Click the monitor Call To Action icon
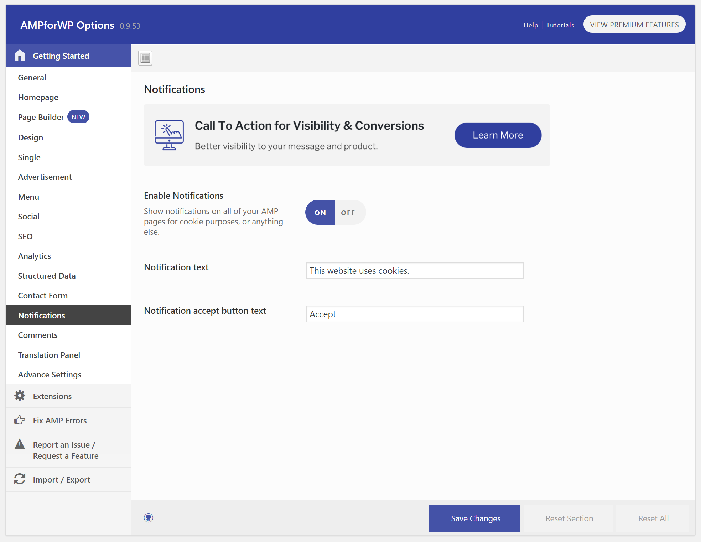Image resolution: width=701 pixels, height=542 pixels. pyautogui.click(x=169, y=135)
